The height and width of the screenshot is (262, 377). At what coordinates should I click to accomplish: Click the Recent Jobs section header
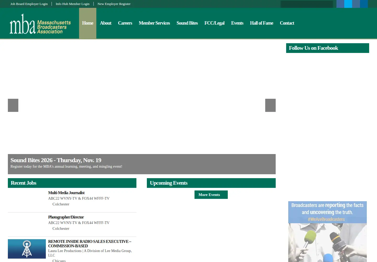pos(72,183)
